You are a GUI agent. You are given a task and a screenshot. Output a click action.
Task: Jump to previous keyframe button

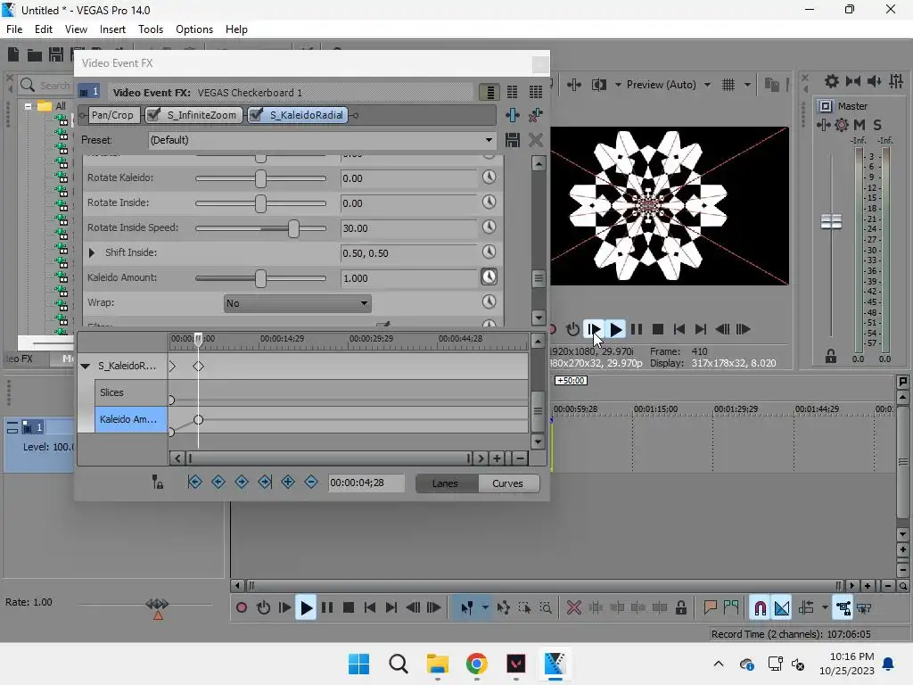tap(218, 482)
